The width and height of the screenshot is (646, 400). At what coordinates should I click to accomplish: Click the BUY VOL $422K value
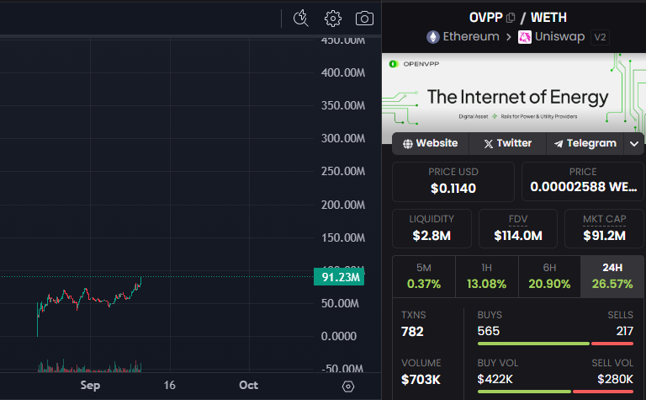coord(495,379)
